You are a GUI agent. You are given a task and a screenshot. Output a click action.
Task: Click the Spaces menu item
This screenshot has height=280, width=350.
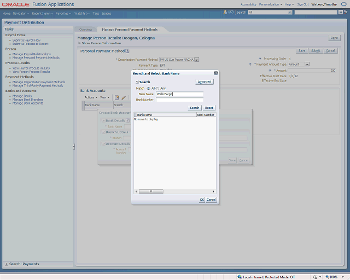point(106,13)
